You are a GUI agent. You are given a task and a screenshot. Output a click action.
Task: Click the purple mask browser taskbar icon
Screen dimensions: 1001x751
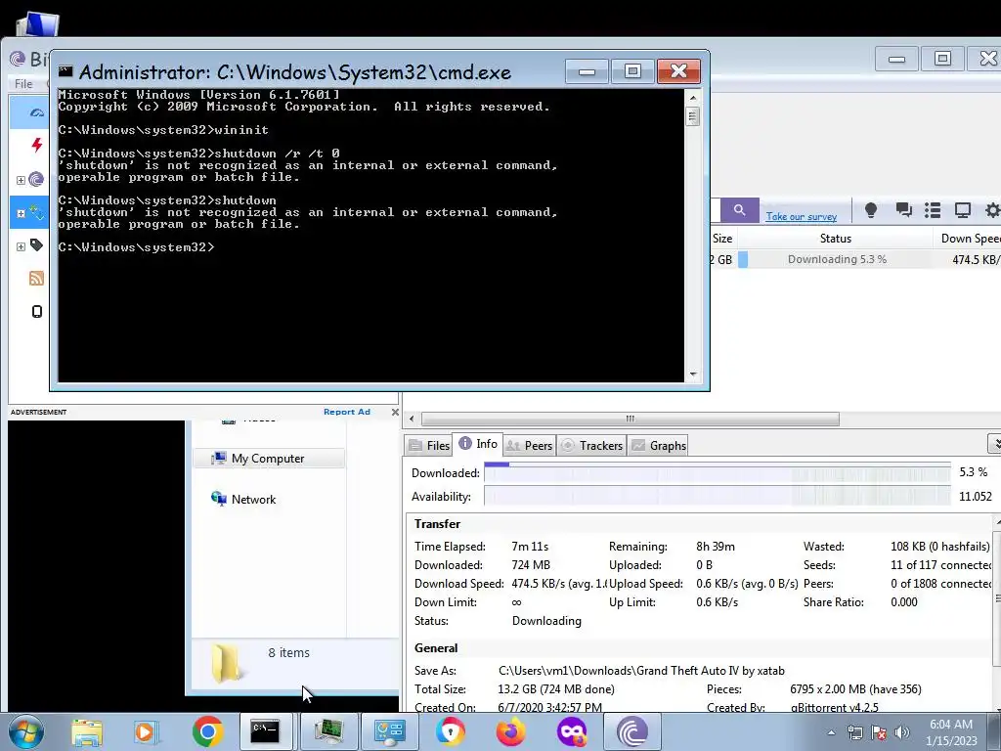tap(571, 731)
